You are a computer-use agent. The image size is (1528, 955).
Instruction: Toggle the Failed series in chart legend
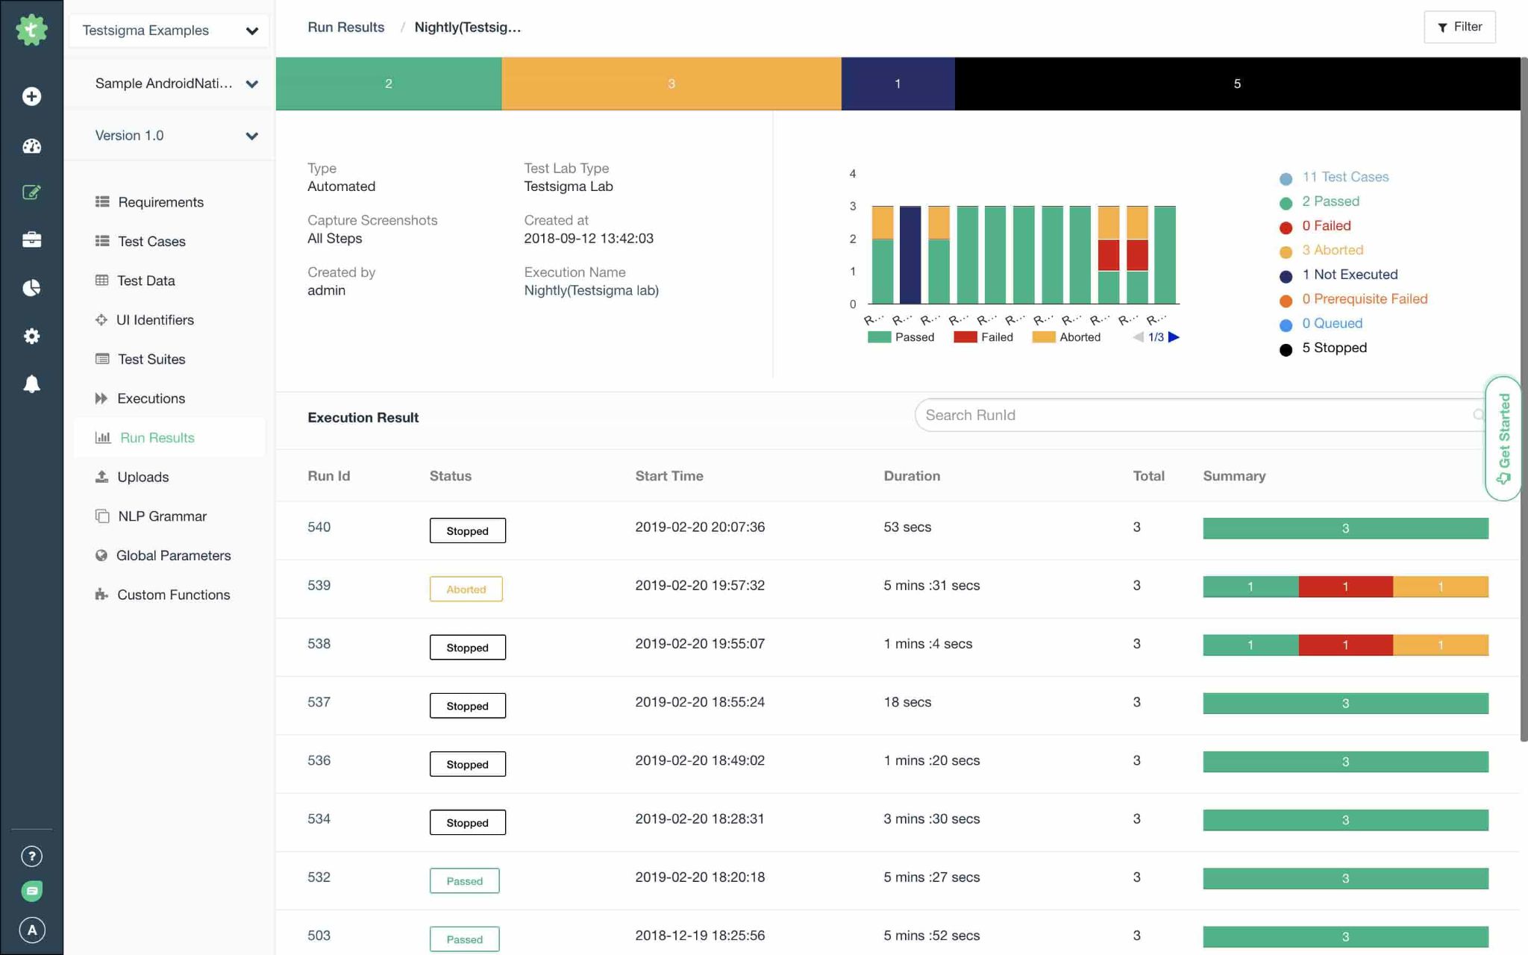(983, 337)
